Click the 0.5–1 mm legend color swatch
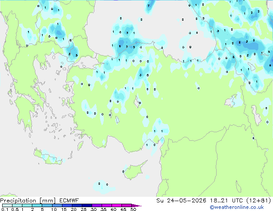273x211 pixels. pyautogui.click(x=17, y=205)
